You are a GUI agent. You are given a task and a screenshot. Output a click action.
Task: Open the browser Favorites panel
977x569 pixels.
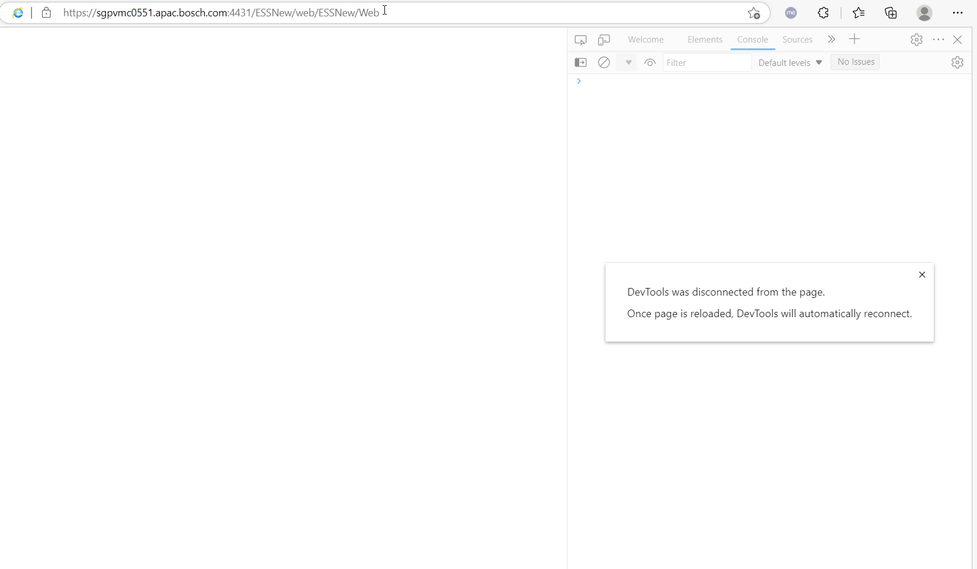[x=859, y=13]
